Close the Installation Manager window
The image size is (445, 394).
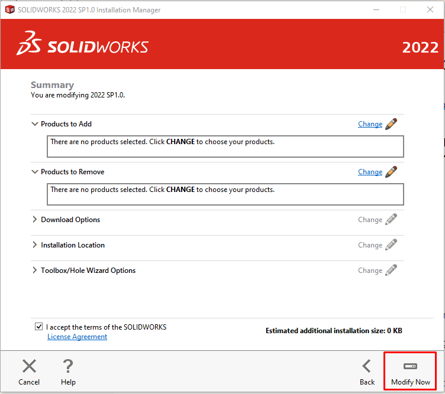[430, 9]
